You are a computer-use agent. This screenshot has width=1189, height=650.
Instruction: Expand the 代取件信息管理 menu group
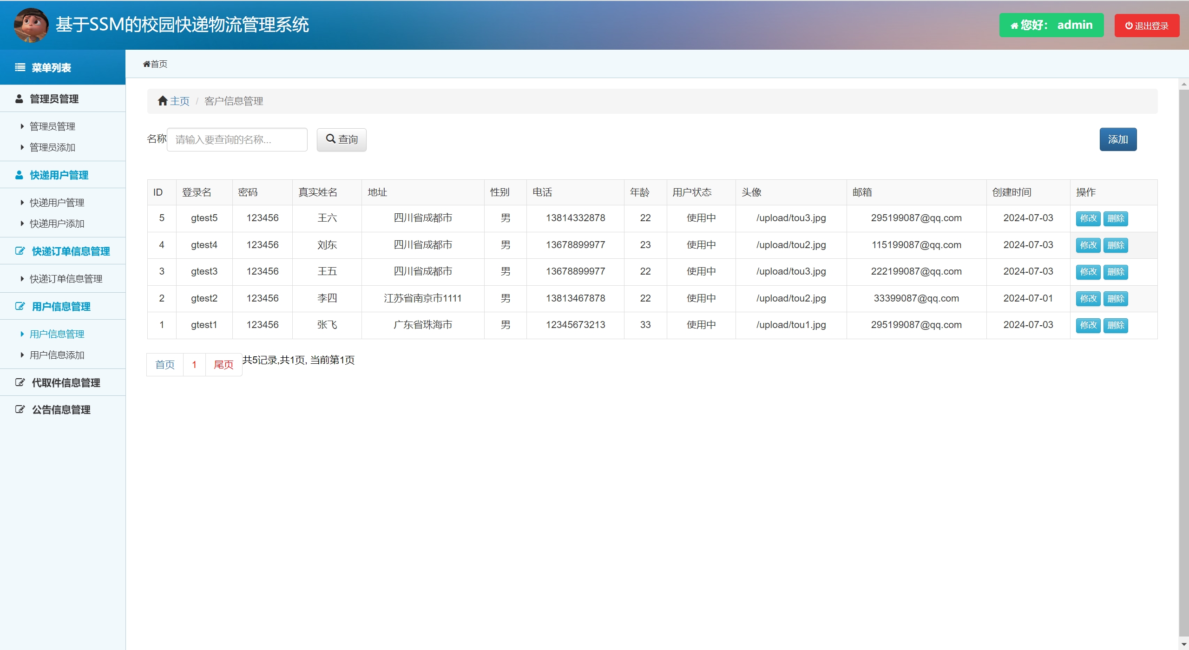pos(66,383)
